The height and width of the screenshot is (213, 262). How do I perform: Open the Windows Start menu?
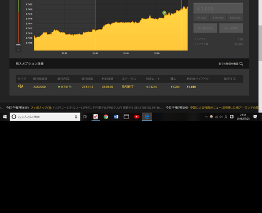coord(5,117)
